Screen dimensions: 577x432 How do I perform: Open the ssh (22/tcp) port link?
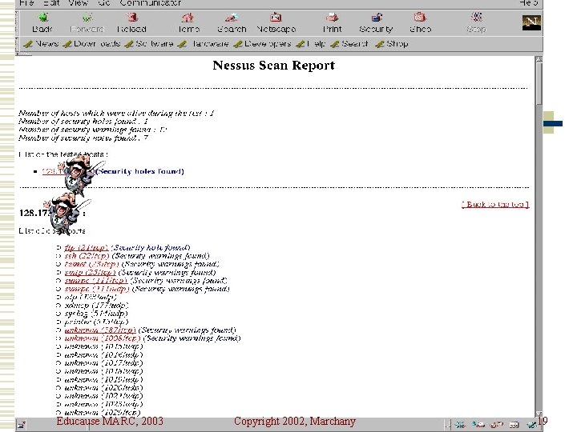click(87, 256)
